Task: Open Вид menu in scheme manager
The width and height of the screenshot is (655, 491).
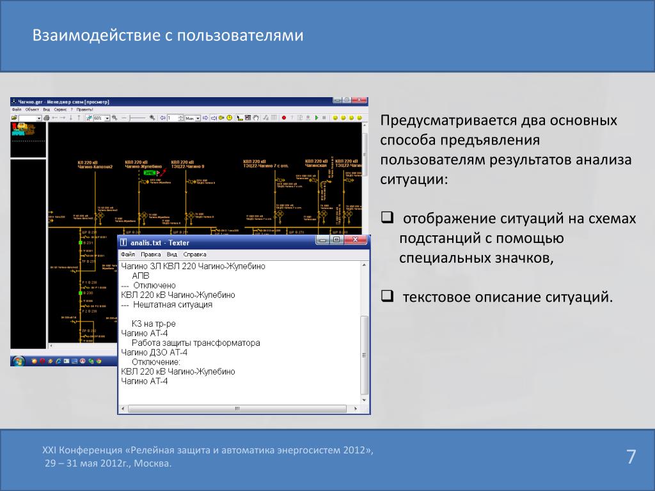Action: tap(46, 109)
